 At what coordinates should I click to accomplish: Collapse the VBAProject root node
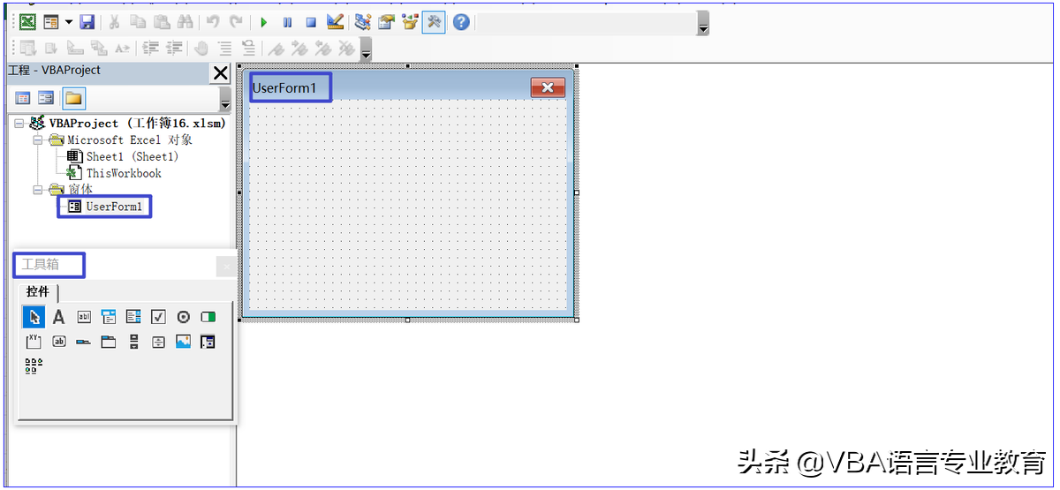pyautogui.click(x=19, y=124)
